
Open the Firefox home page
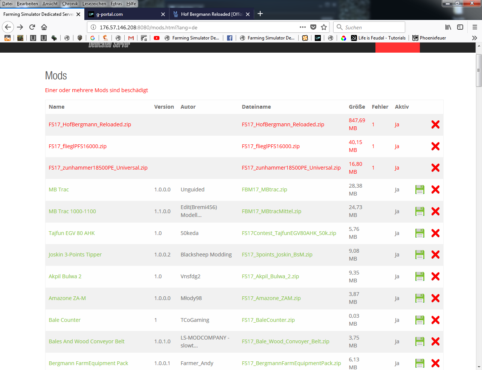[44, 27]
